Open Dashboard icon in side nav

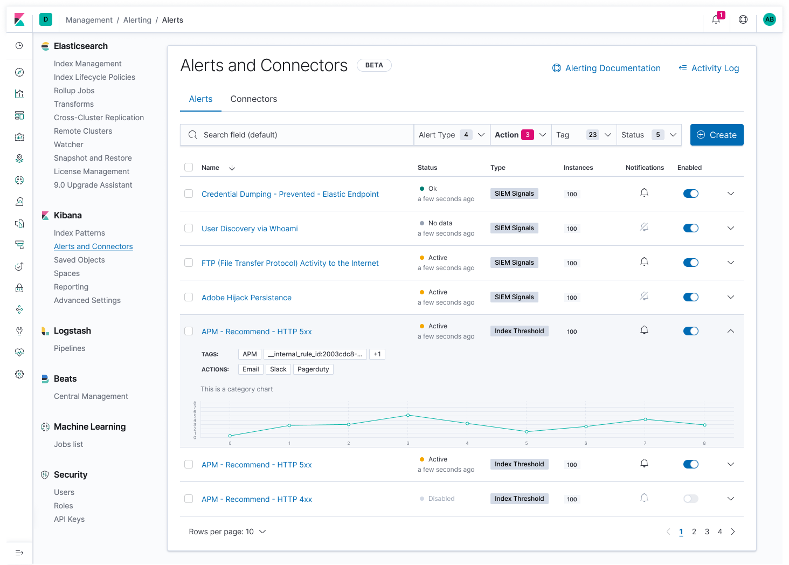19,115
